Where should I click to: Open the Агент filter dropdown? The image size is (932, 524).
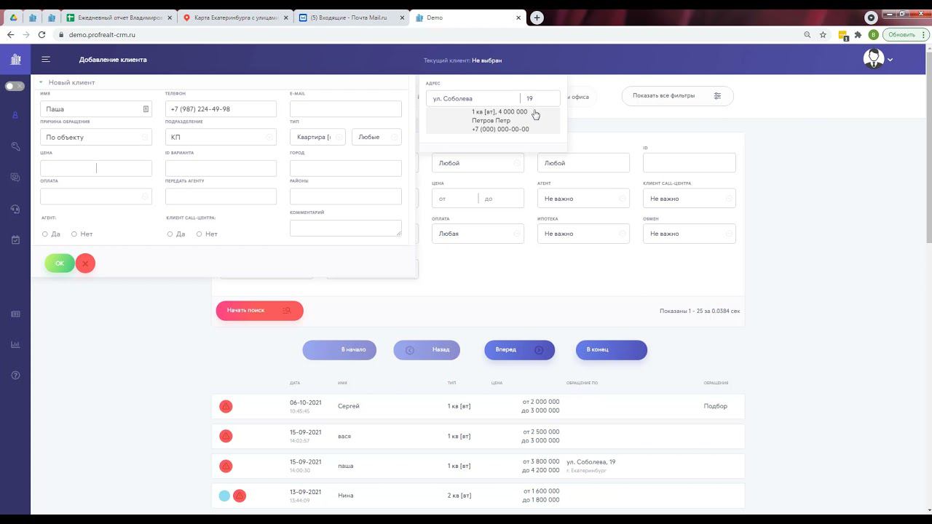(583, 198)
